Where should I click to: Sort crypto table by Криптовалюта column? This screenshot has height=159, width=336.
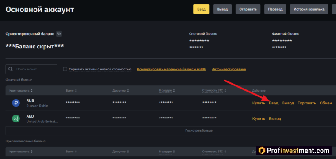[21, 152]
